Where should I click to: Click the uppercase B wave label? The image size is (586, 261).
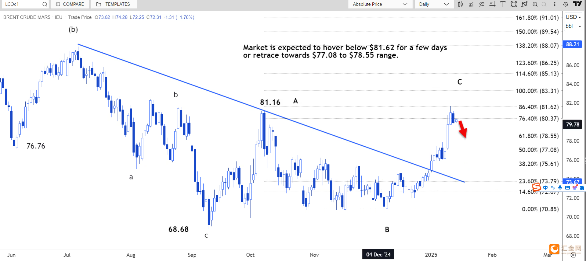click(387, 230)
